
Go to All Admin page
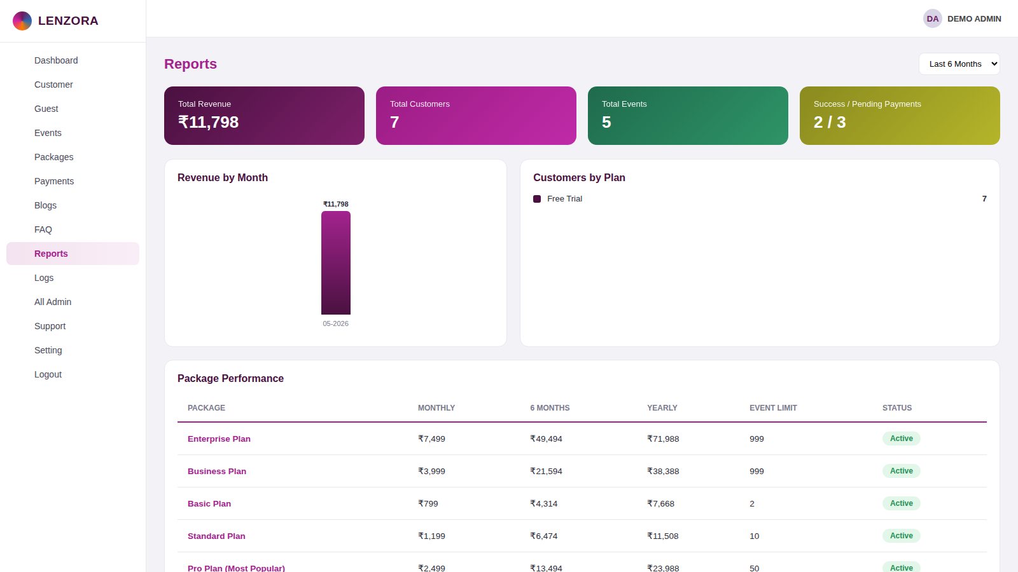point(73,302)
